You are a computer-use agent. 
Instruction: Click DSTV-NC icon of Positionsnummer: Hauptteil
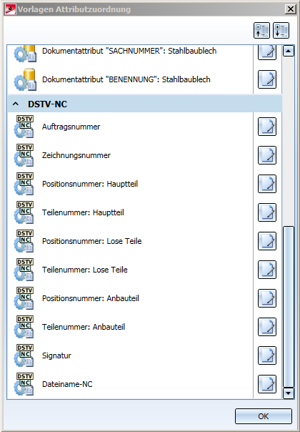point(24,184)
